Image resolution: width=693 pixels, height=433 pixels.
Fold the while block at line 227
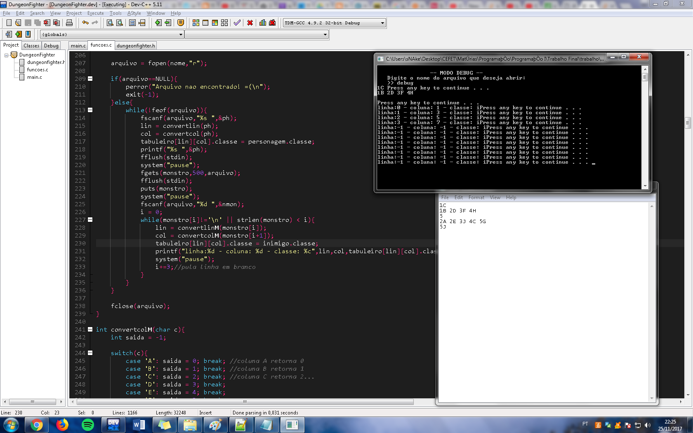click(x=90, y=220)
